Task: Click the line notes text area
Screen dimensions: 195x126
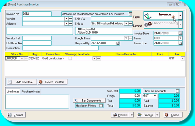Action: 37,102
